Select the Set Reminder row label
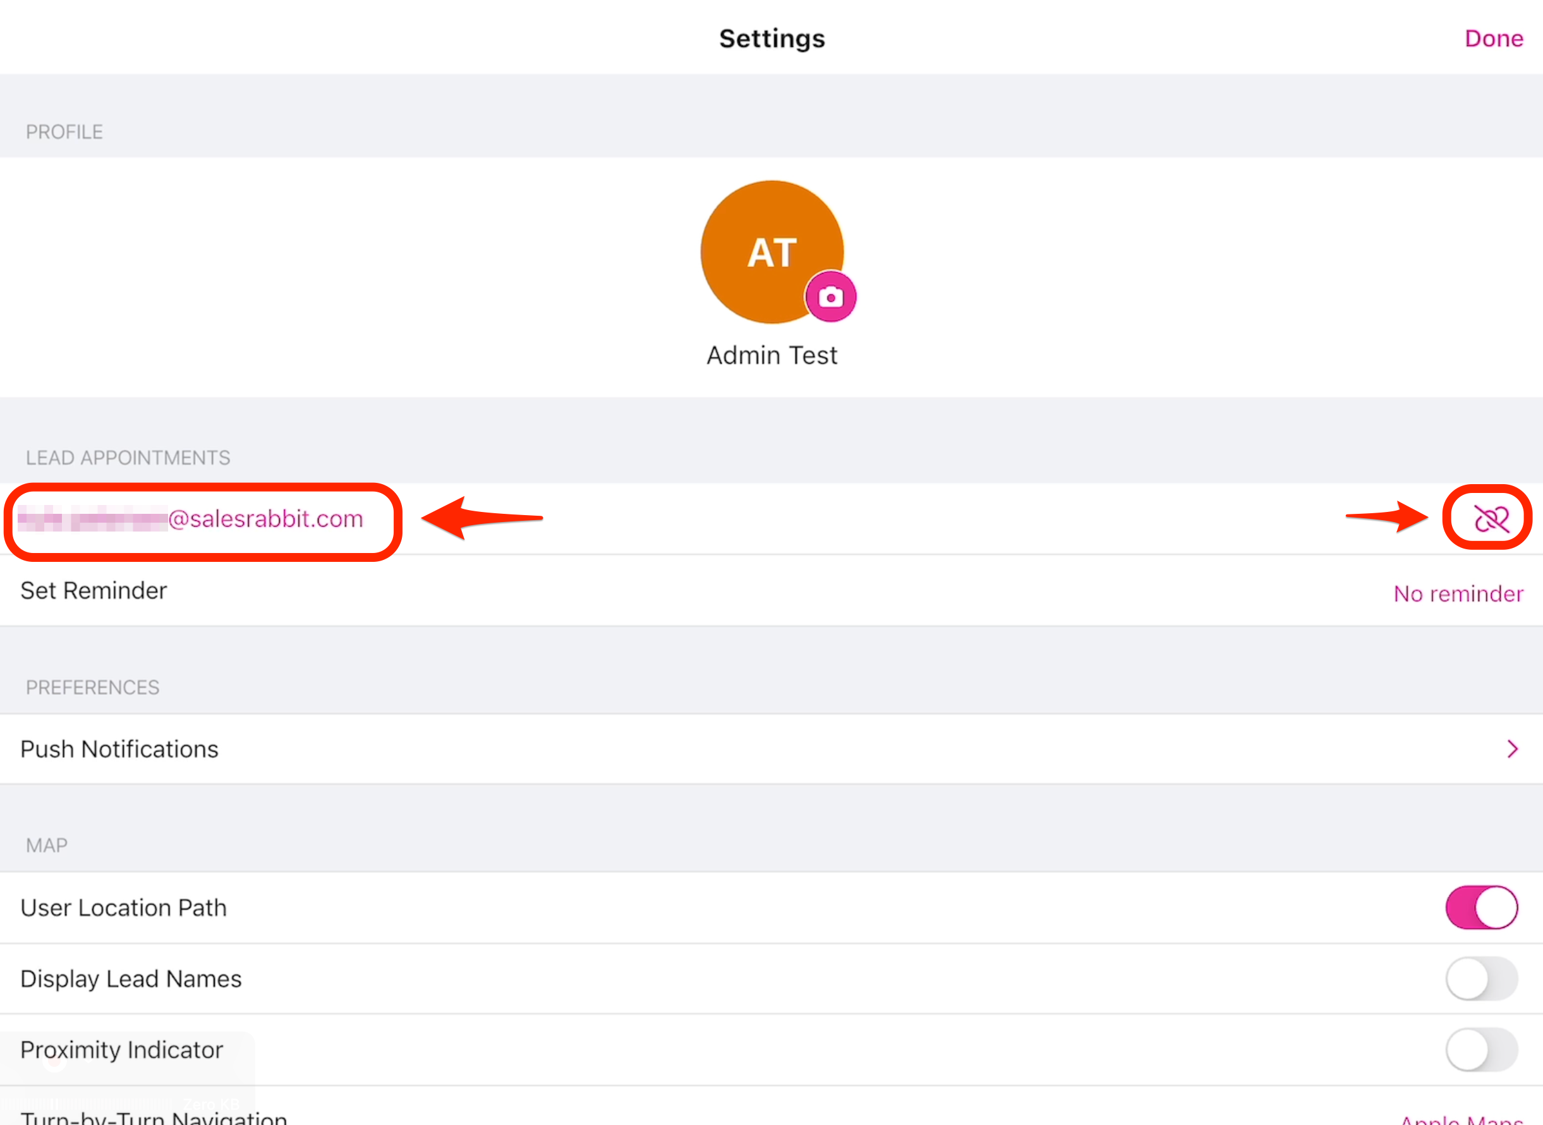Viewport: 1543px width, 1125px height. (94, 590)
